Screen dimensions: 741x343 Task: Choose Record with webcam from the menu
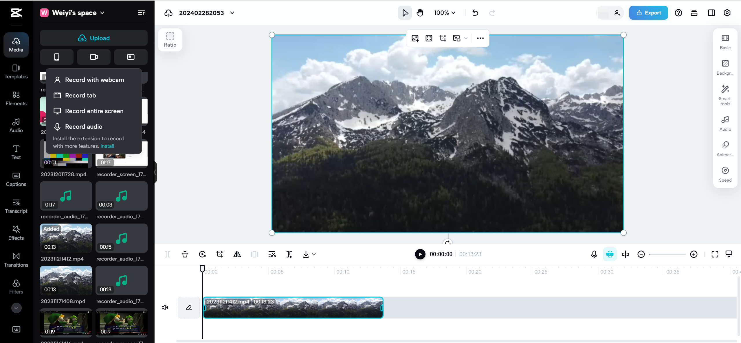tap(94, 80)
